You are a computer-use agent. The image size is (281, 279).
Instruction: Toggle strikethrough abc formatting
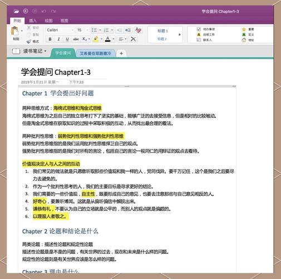click(76, 39)
